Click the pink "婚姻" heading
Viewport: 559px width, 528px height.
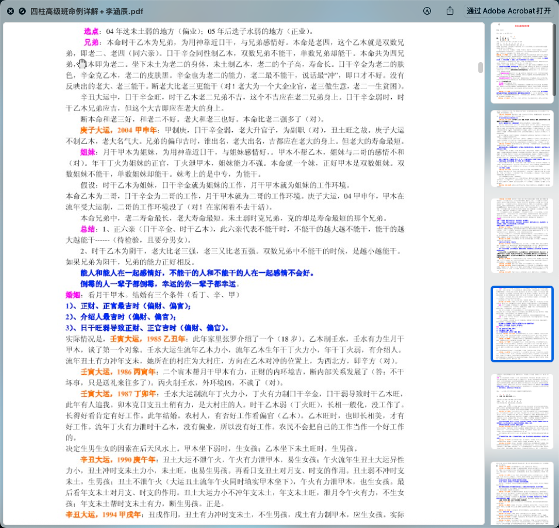[73, 295]
